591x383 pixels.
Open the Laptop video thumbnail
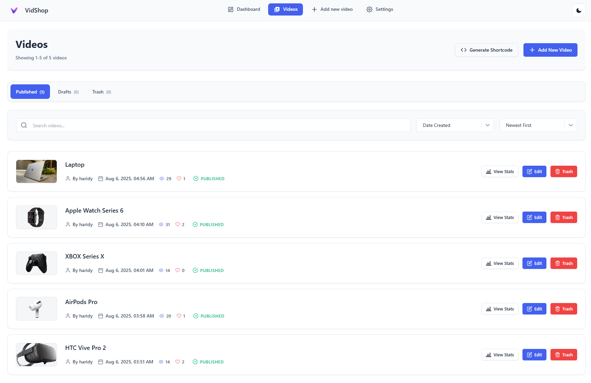pyautogui.click(x=36, y=171)
